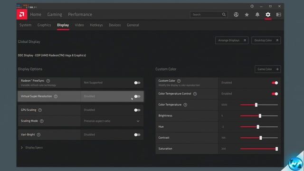
Task: Switch to General tab
Action: pos(133,25)
